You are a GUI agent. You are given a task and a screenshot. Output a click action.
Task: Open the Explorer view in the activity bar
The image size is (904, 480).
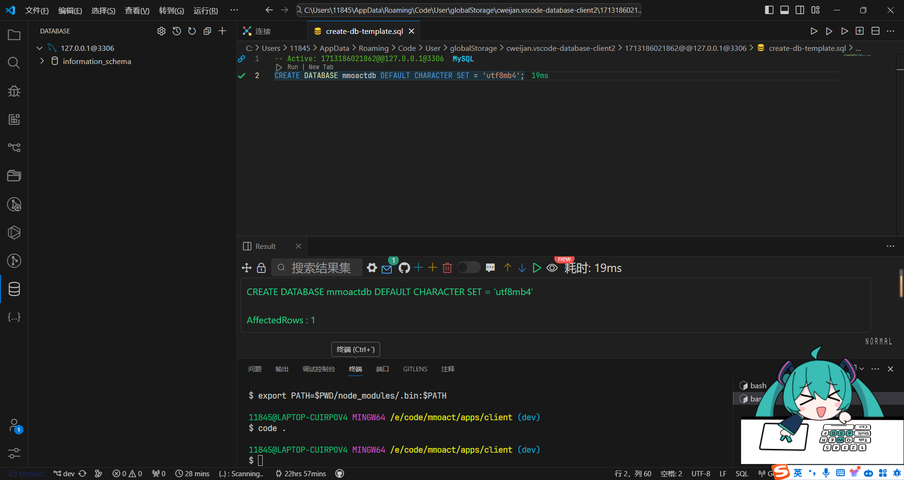pos(14,35)
